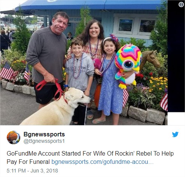Image resolution: width=185 pixels, height=177 pixels.
Task: Open the bgnewssports.com gofundme article link
Action: [x=102, y=162]
